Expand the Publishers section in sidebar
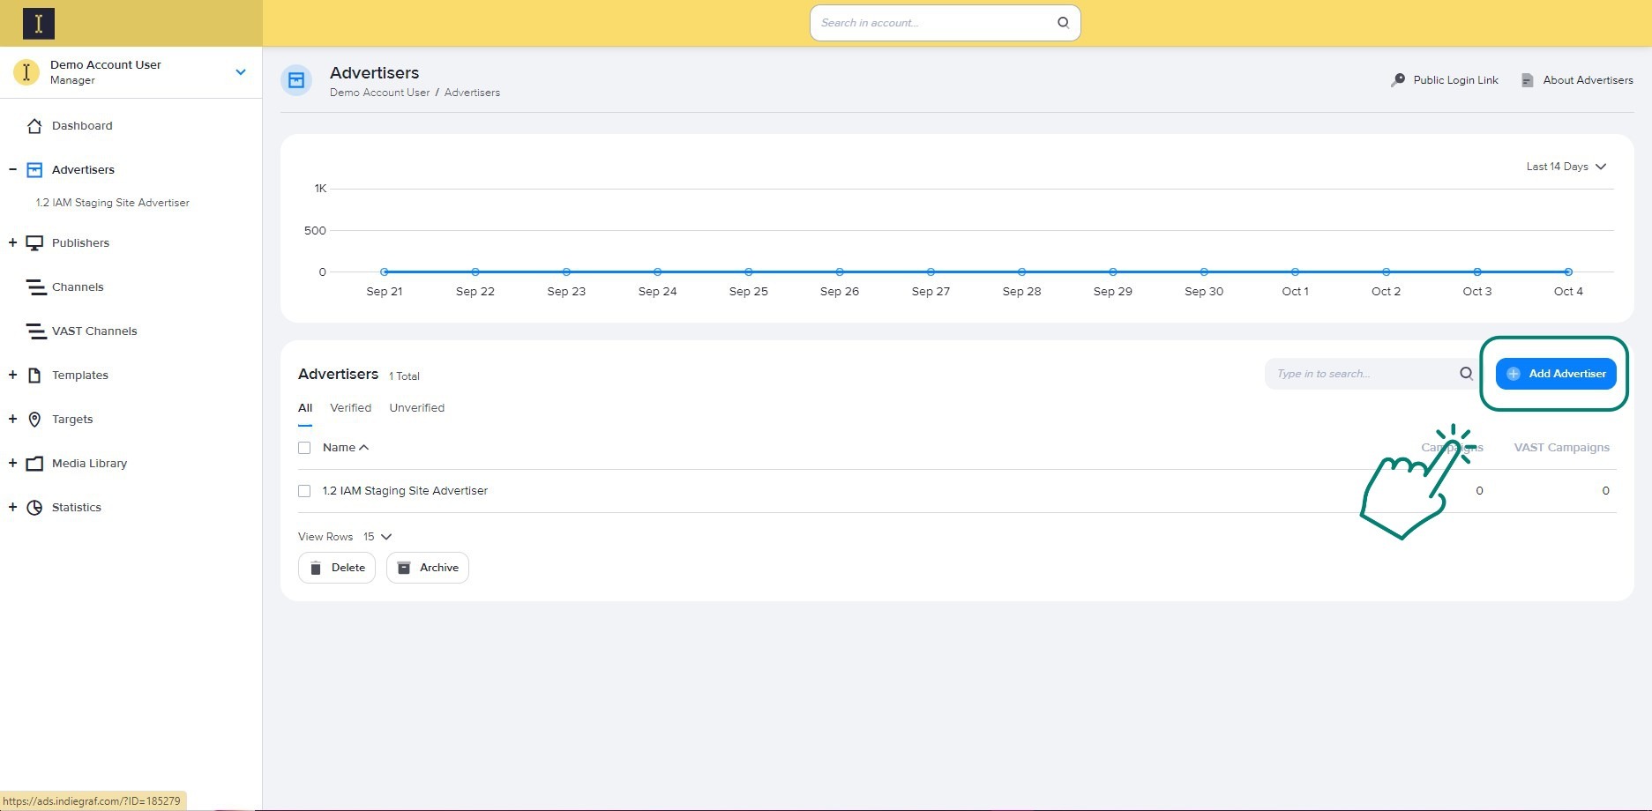 [12, 242]
